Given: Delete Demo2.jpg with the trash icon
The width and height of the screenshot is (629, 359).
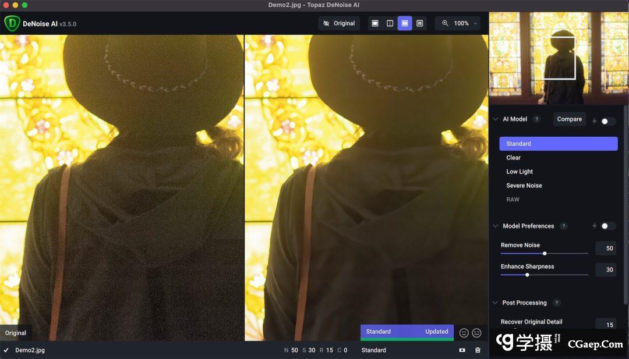Looking at the screenshot, I should click(x=478, y=350).
